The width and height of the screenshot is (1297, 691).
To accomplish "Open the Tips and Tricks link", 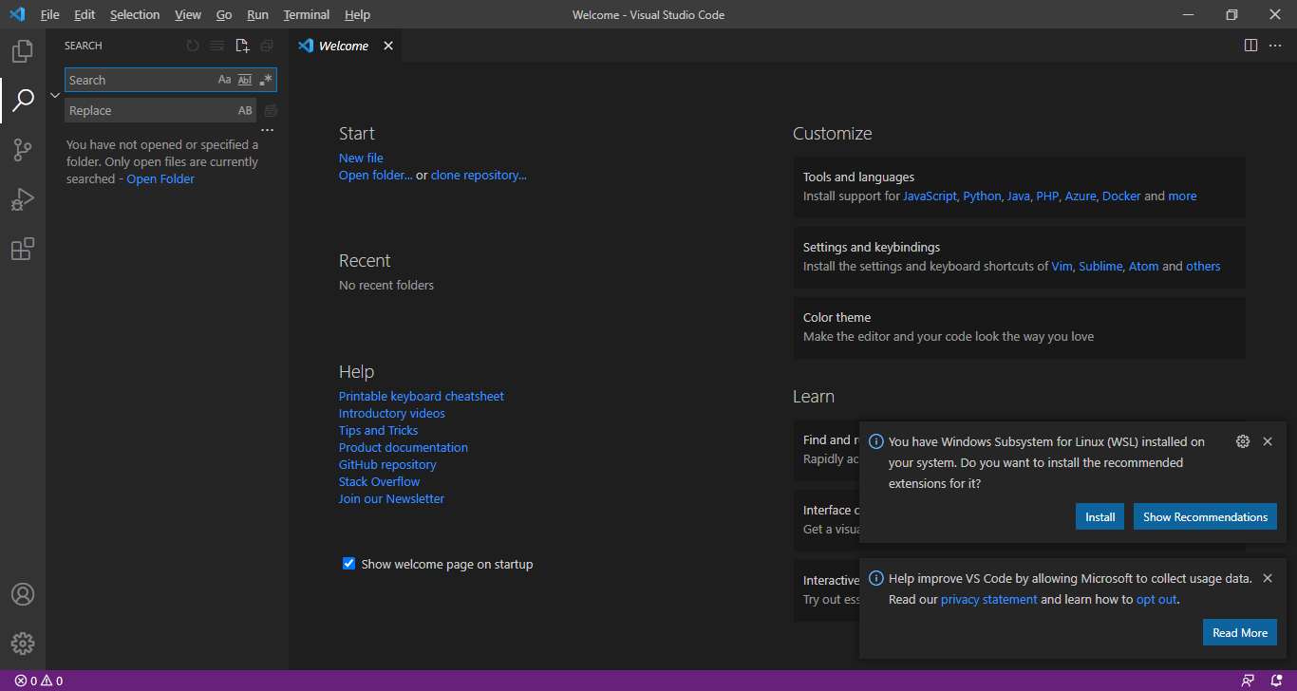I will [x=378, y=430].
